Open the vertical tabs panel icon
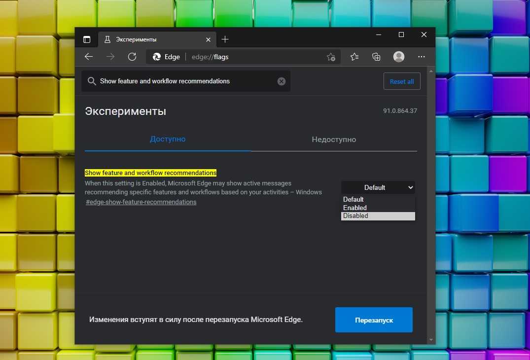Image resolution: width=530 pixels, height=360 pixels. (87, 39)
